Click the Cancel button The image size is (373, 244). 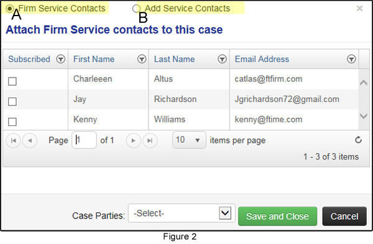click(344, 216)
